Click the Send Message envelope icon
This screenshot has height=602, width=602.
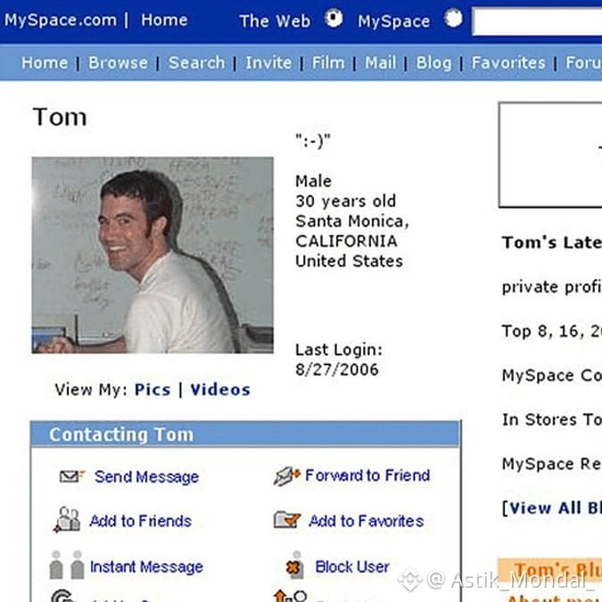72,476
